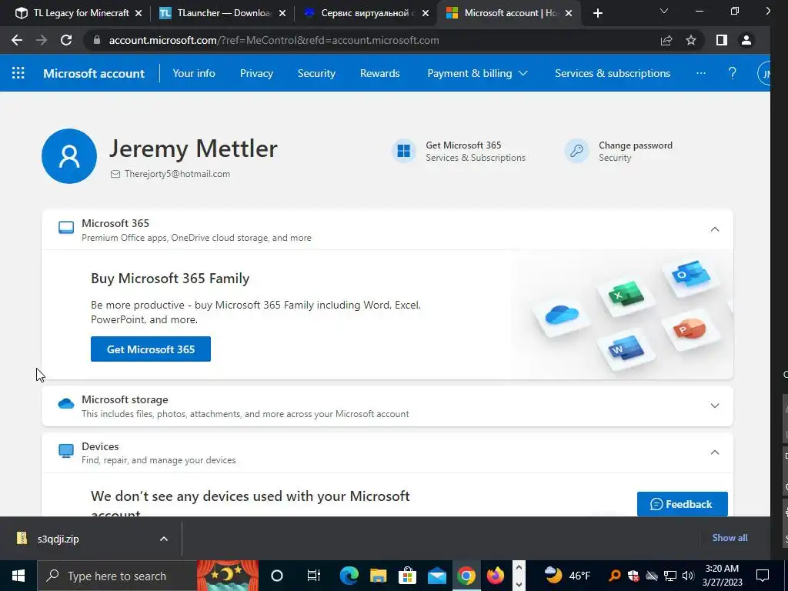Screen dimensions: 788x591
Task: Click the Microsoft storage cloud icon
Action: [66, 403]
